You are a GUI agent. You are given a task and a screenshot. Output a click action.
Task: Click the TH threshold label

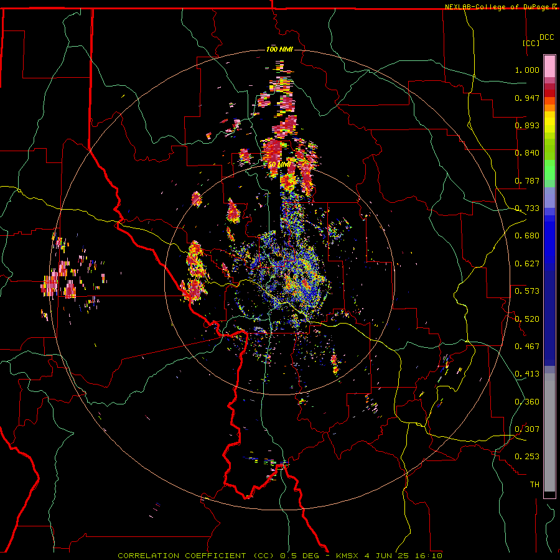(534, 485)
